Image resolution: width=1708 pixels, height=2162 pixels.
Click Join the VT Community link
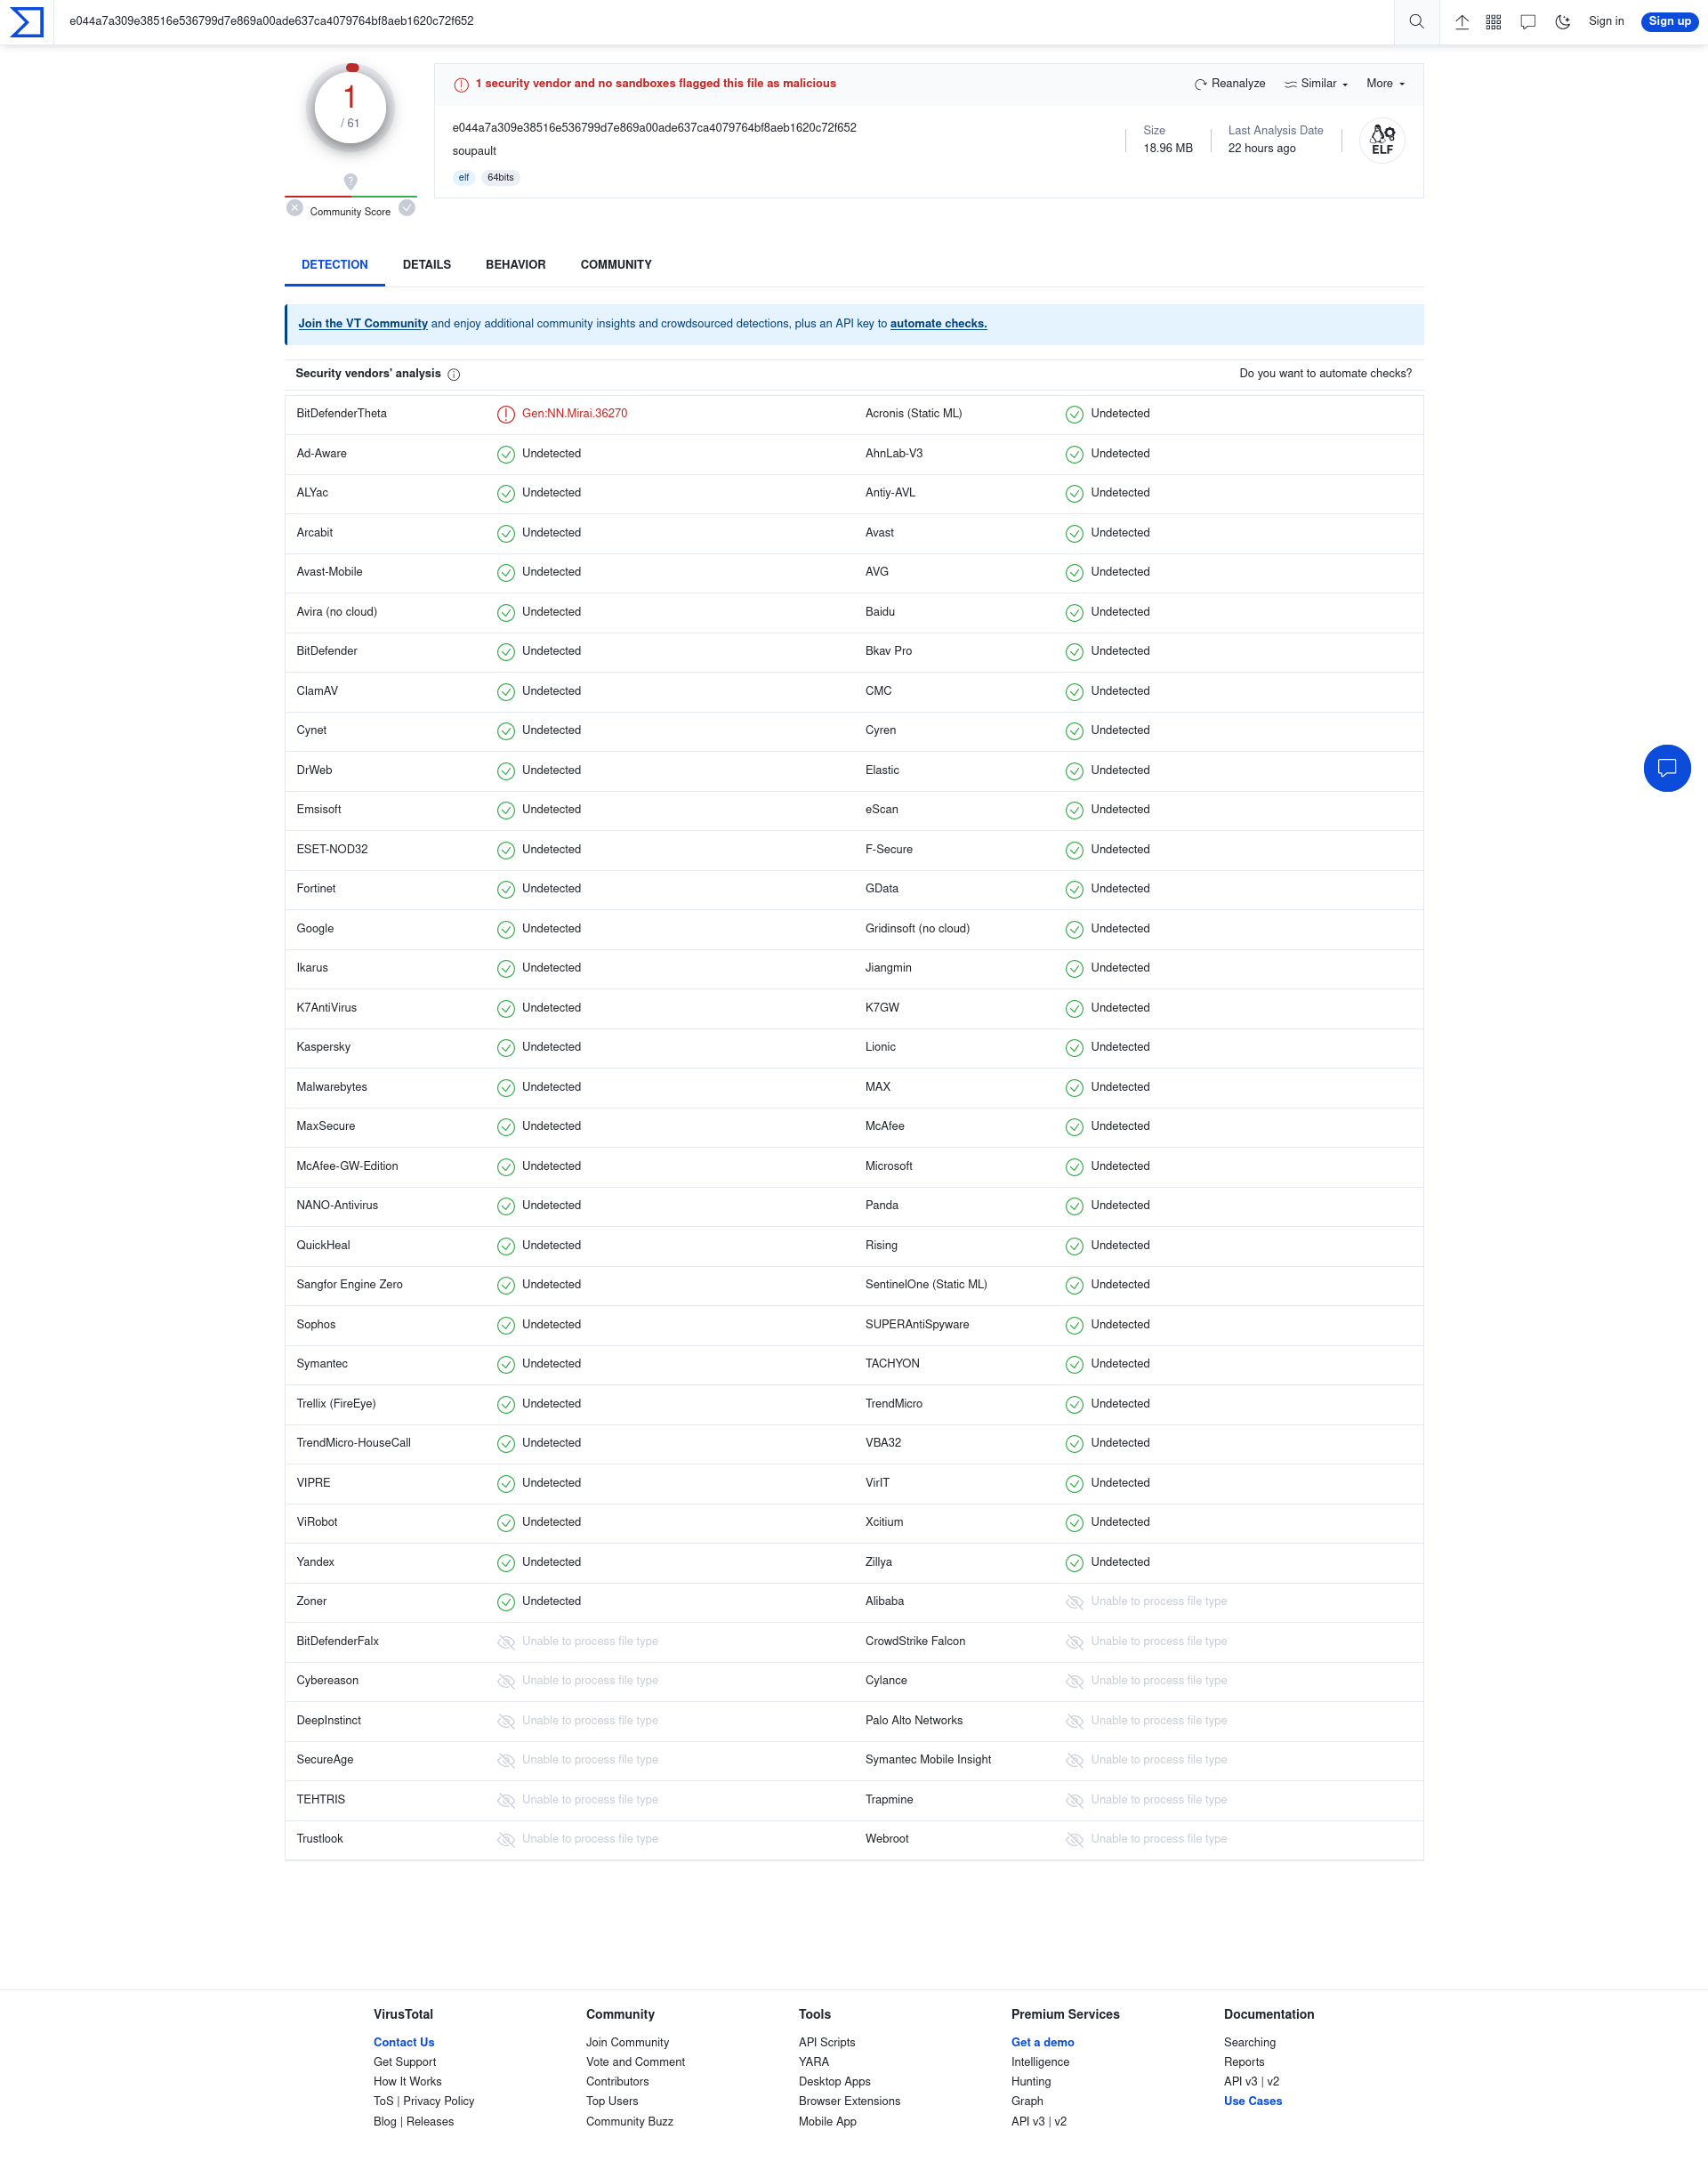click(x=361, y=323)
